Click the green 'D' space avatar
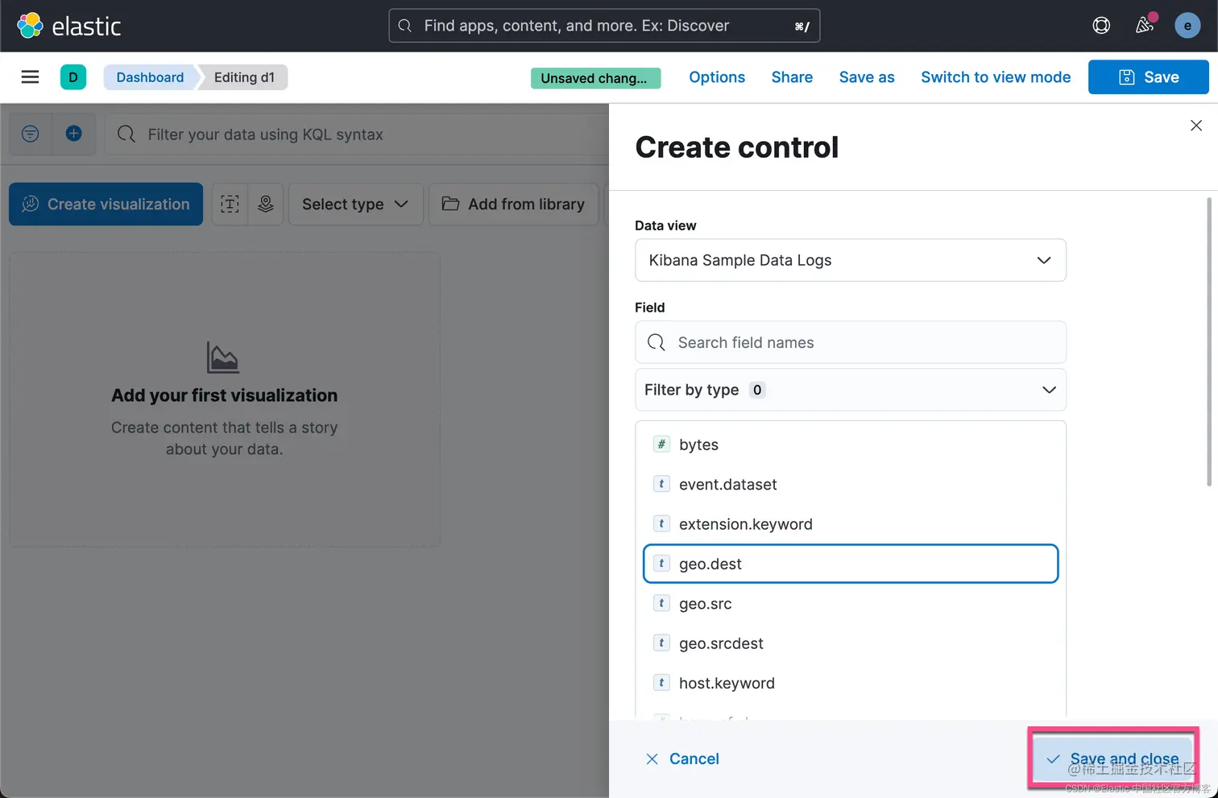 pyautogui.click(x=73, y=77)
